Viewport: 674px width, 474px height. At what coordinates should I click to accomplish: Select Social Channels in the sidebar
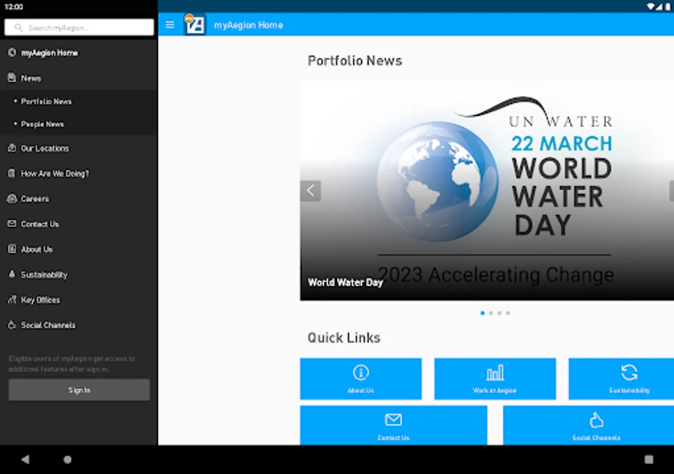(79, 325)
